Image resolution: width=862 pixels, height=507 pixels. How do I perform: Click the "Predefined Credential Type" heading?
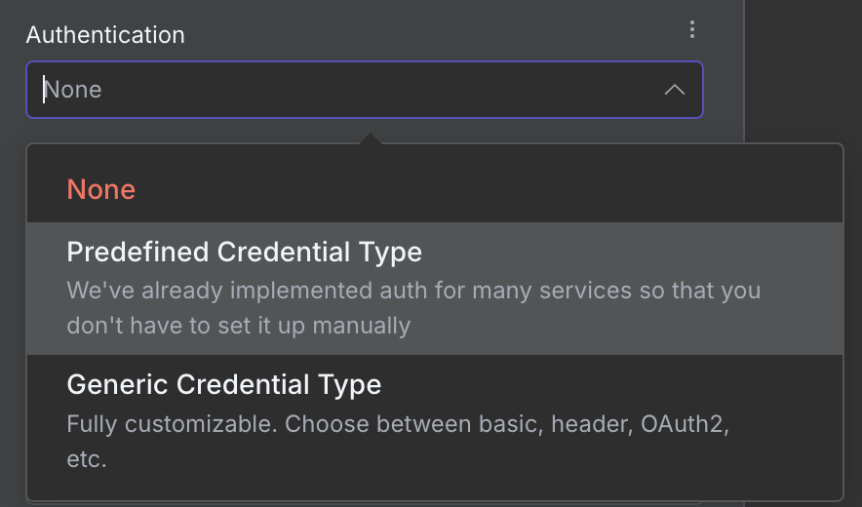(244, 252)
